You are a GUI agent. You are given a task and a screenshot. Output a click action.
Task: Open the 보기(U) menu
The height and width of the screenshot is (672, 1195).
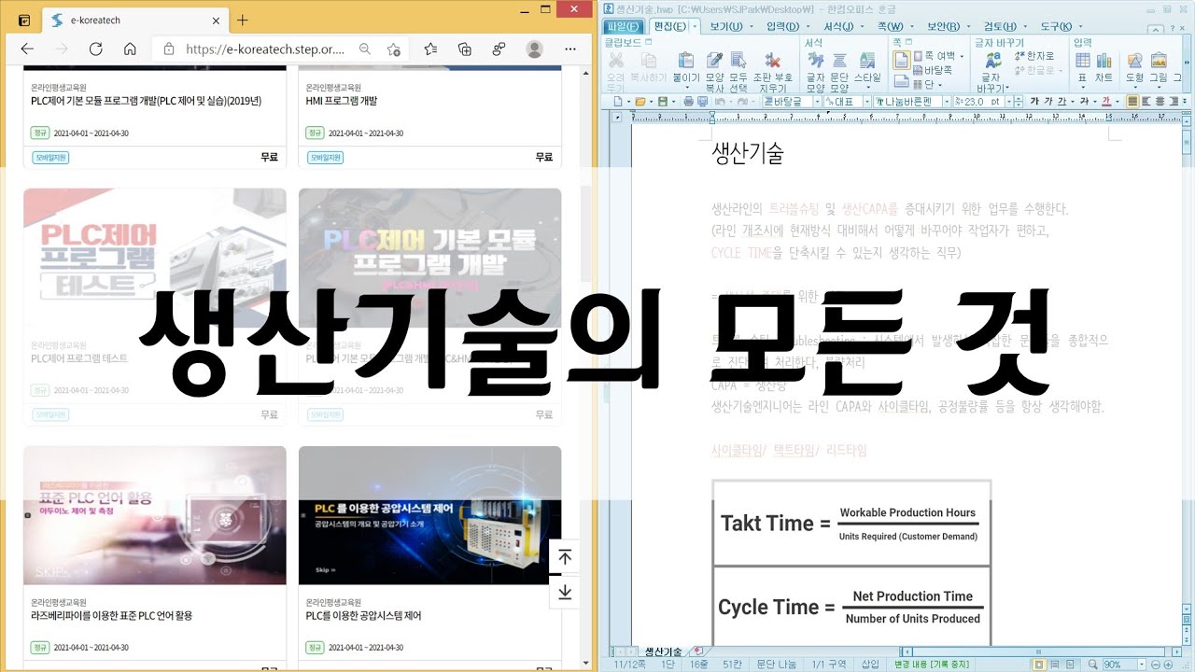coord(725,26)
